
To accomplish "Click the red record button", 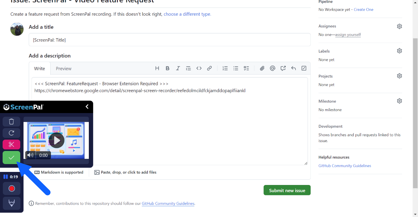I will (12, 189).
